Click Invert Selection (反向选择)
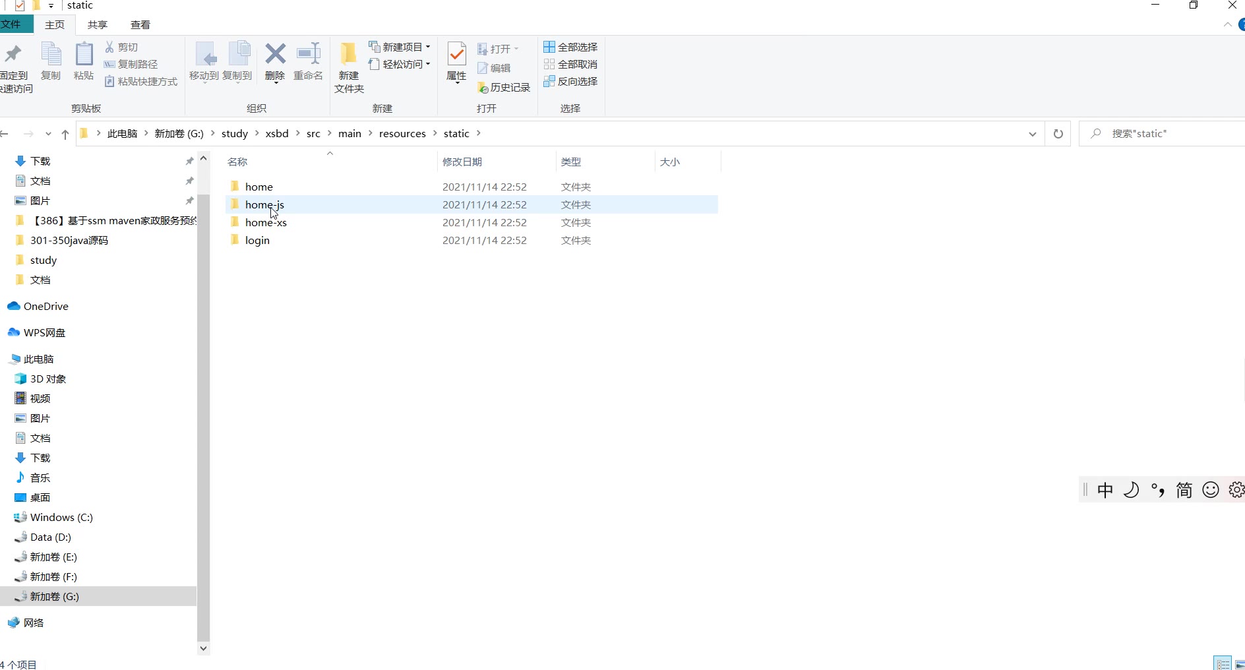Viewport: 1245px width, 670px height. pos(571,81)
